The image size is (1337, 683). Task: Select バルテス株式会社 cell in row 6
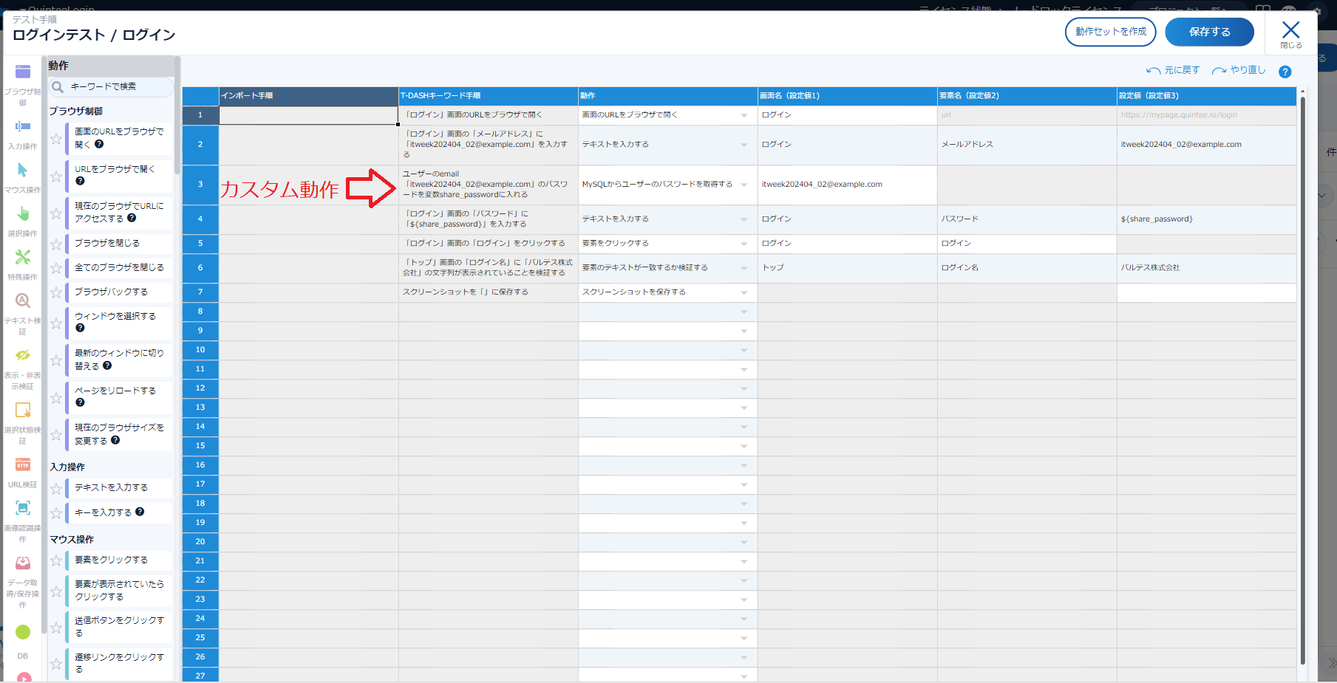(x=1206, y=268)
